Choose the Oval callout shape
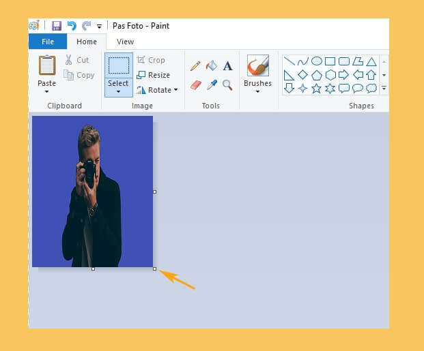Viewport: 424px width, 351px height. tap(358, 89)
